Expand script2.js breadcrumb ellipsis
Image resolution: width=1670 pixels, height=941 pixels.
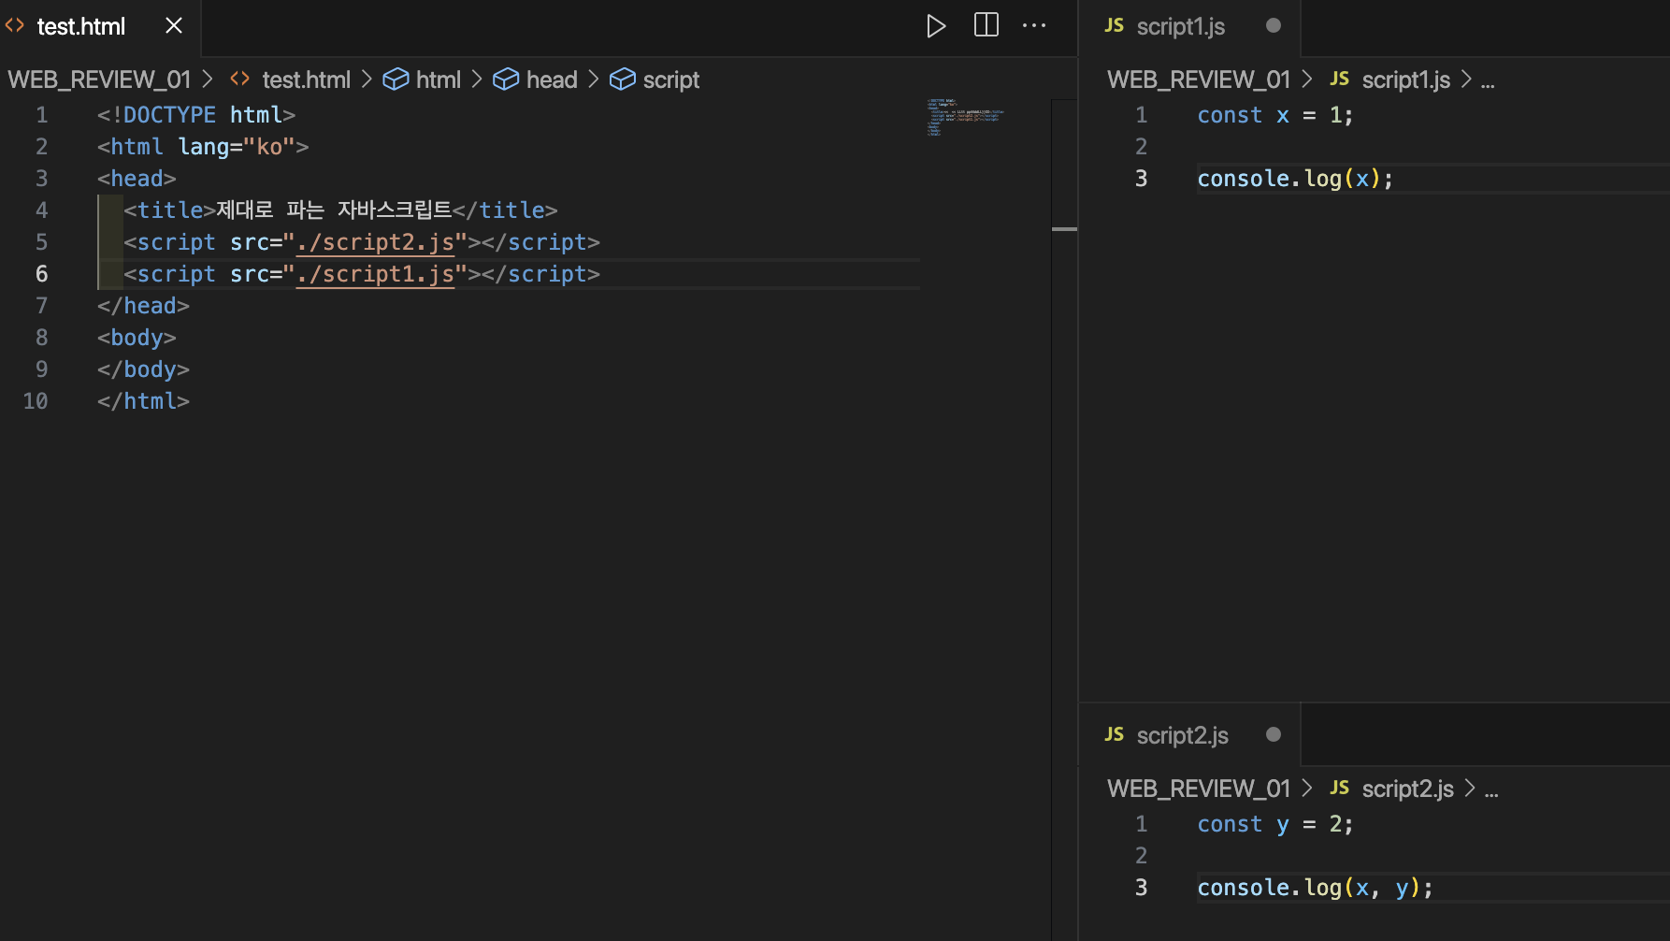pyautogui.click(x=1491, y=789)
